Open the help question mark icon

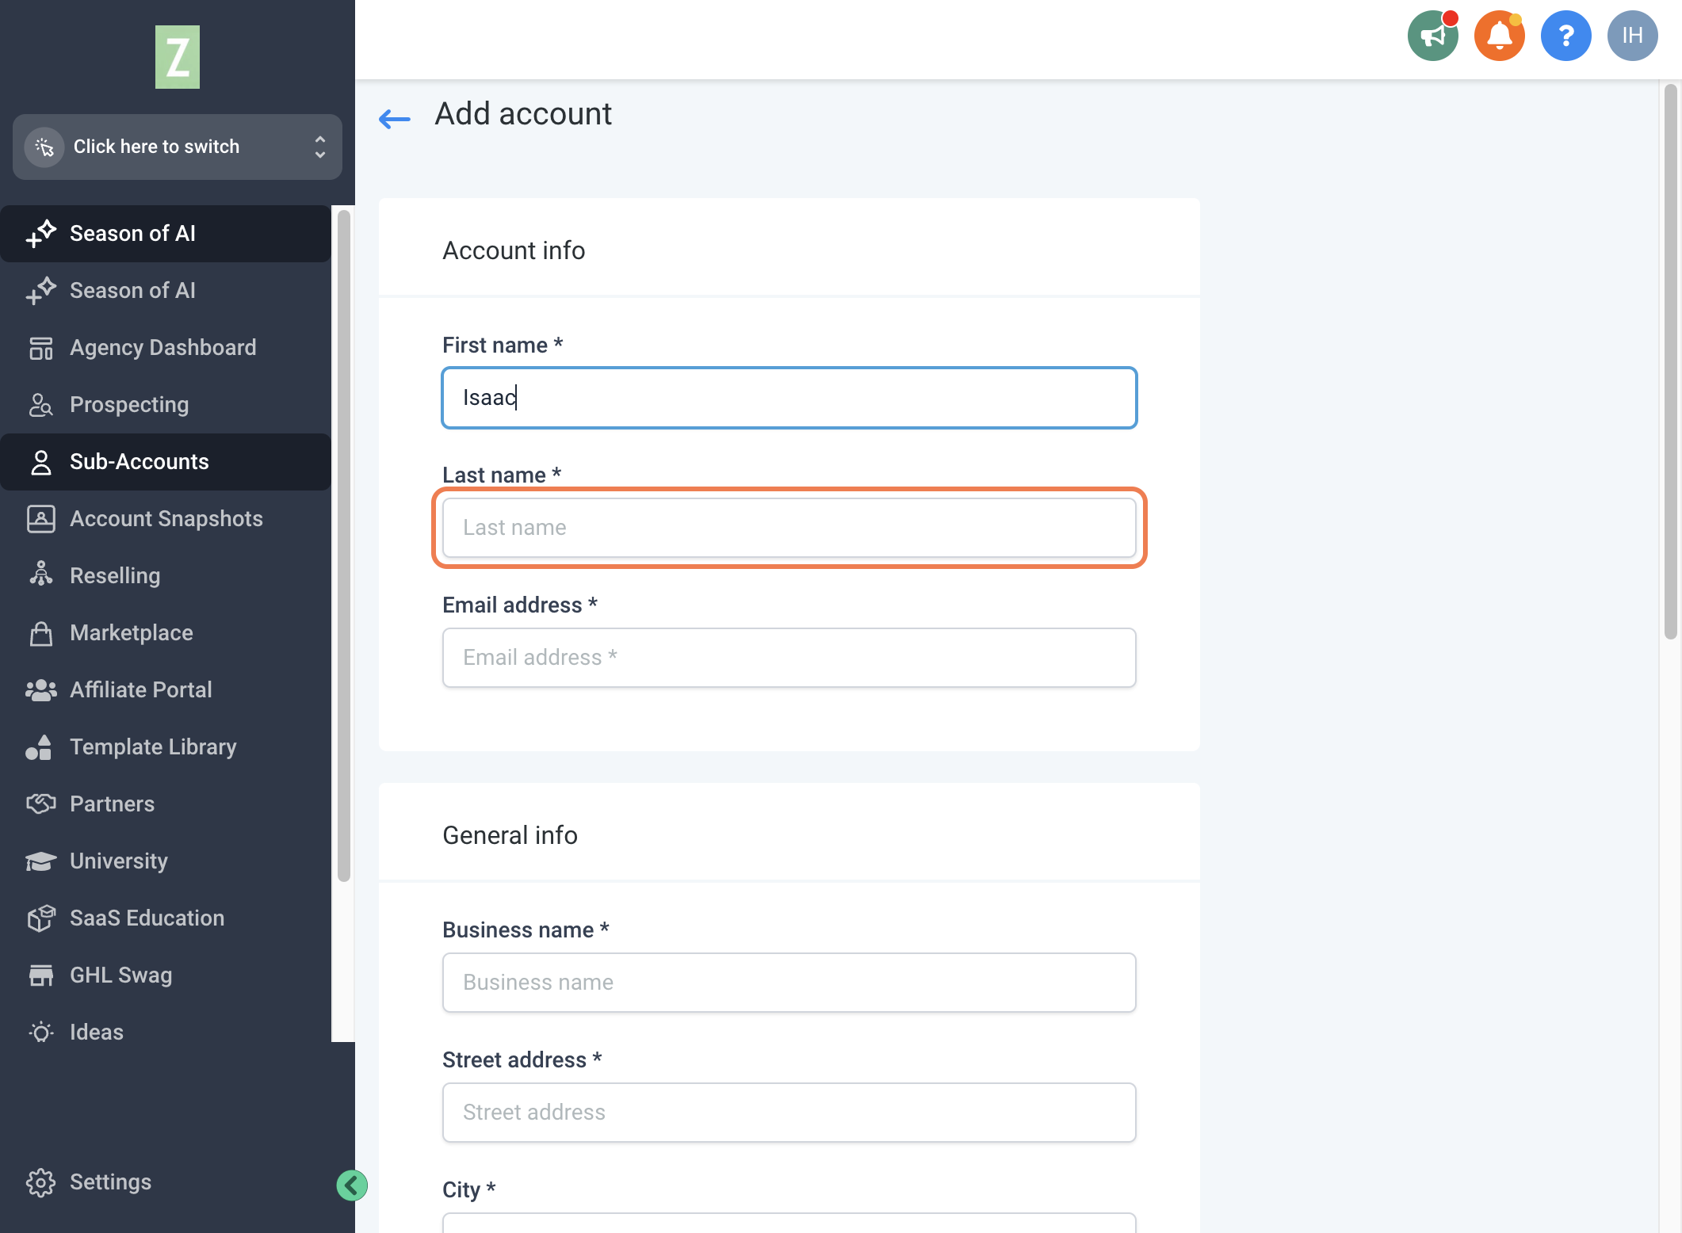coord(1565,36)
